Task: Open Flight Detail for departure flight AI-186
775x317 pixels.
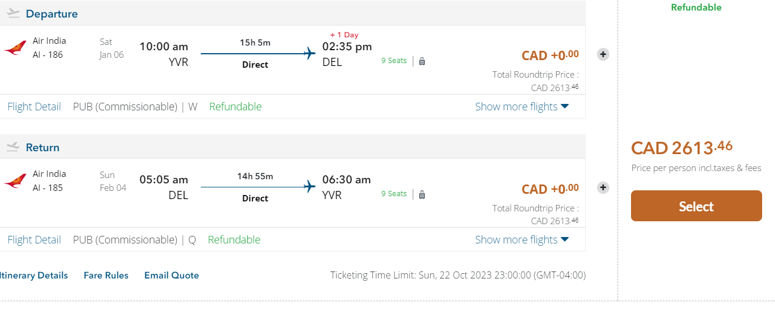Action: 34,106
